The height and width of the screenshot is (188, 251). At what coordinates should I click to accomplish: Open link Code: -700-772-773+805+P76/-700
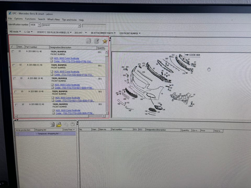(73, 62)
